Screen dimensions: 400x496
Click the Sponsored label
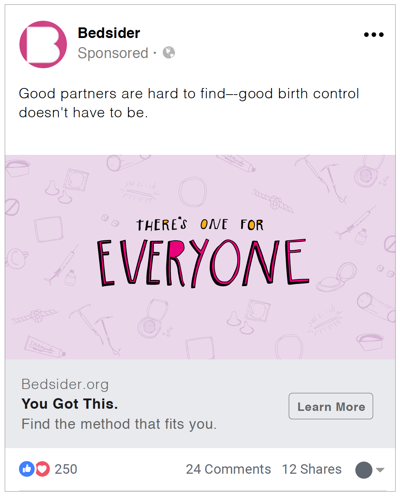tap(113, 53)
